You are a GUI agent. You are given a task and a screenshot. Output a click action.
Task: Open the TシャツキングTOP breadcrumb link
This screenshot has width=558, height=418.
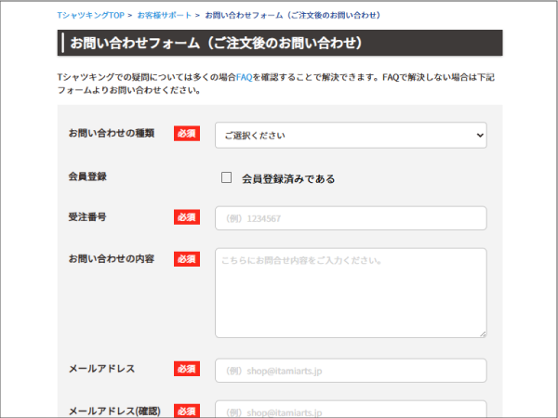pos(90,16)
